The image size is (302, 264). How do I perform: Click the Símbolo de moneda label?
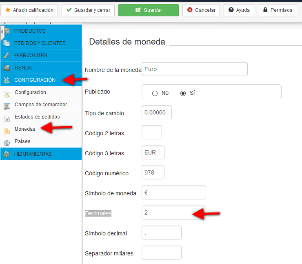coord(111,193)
